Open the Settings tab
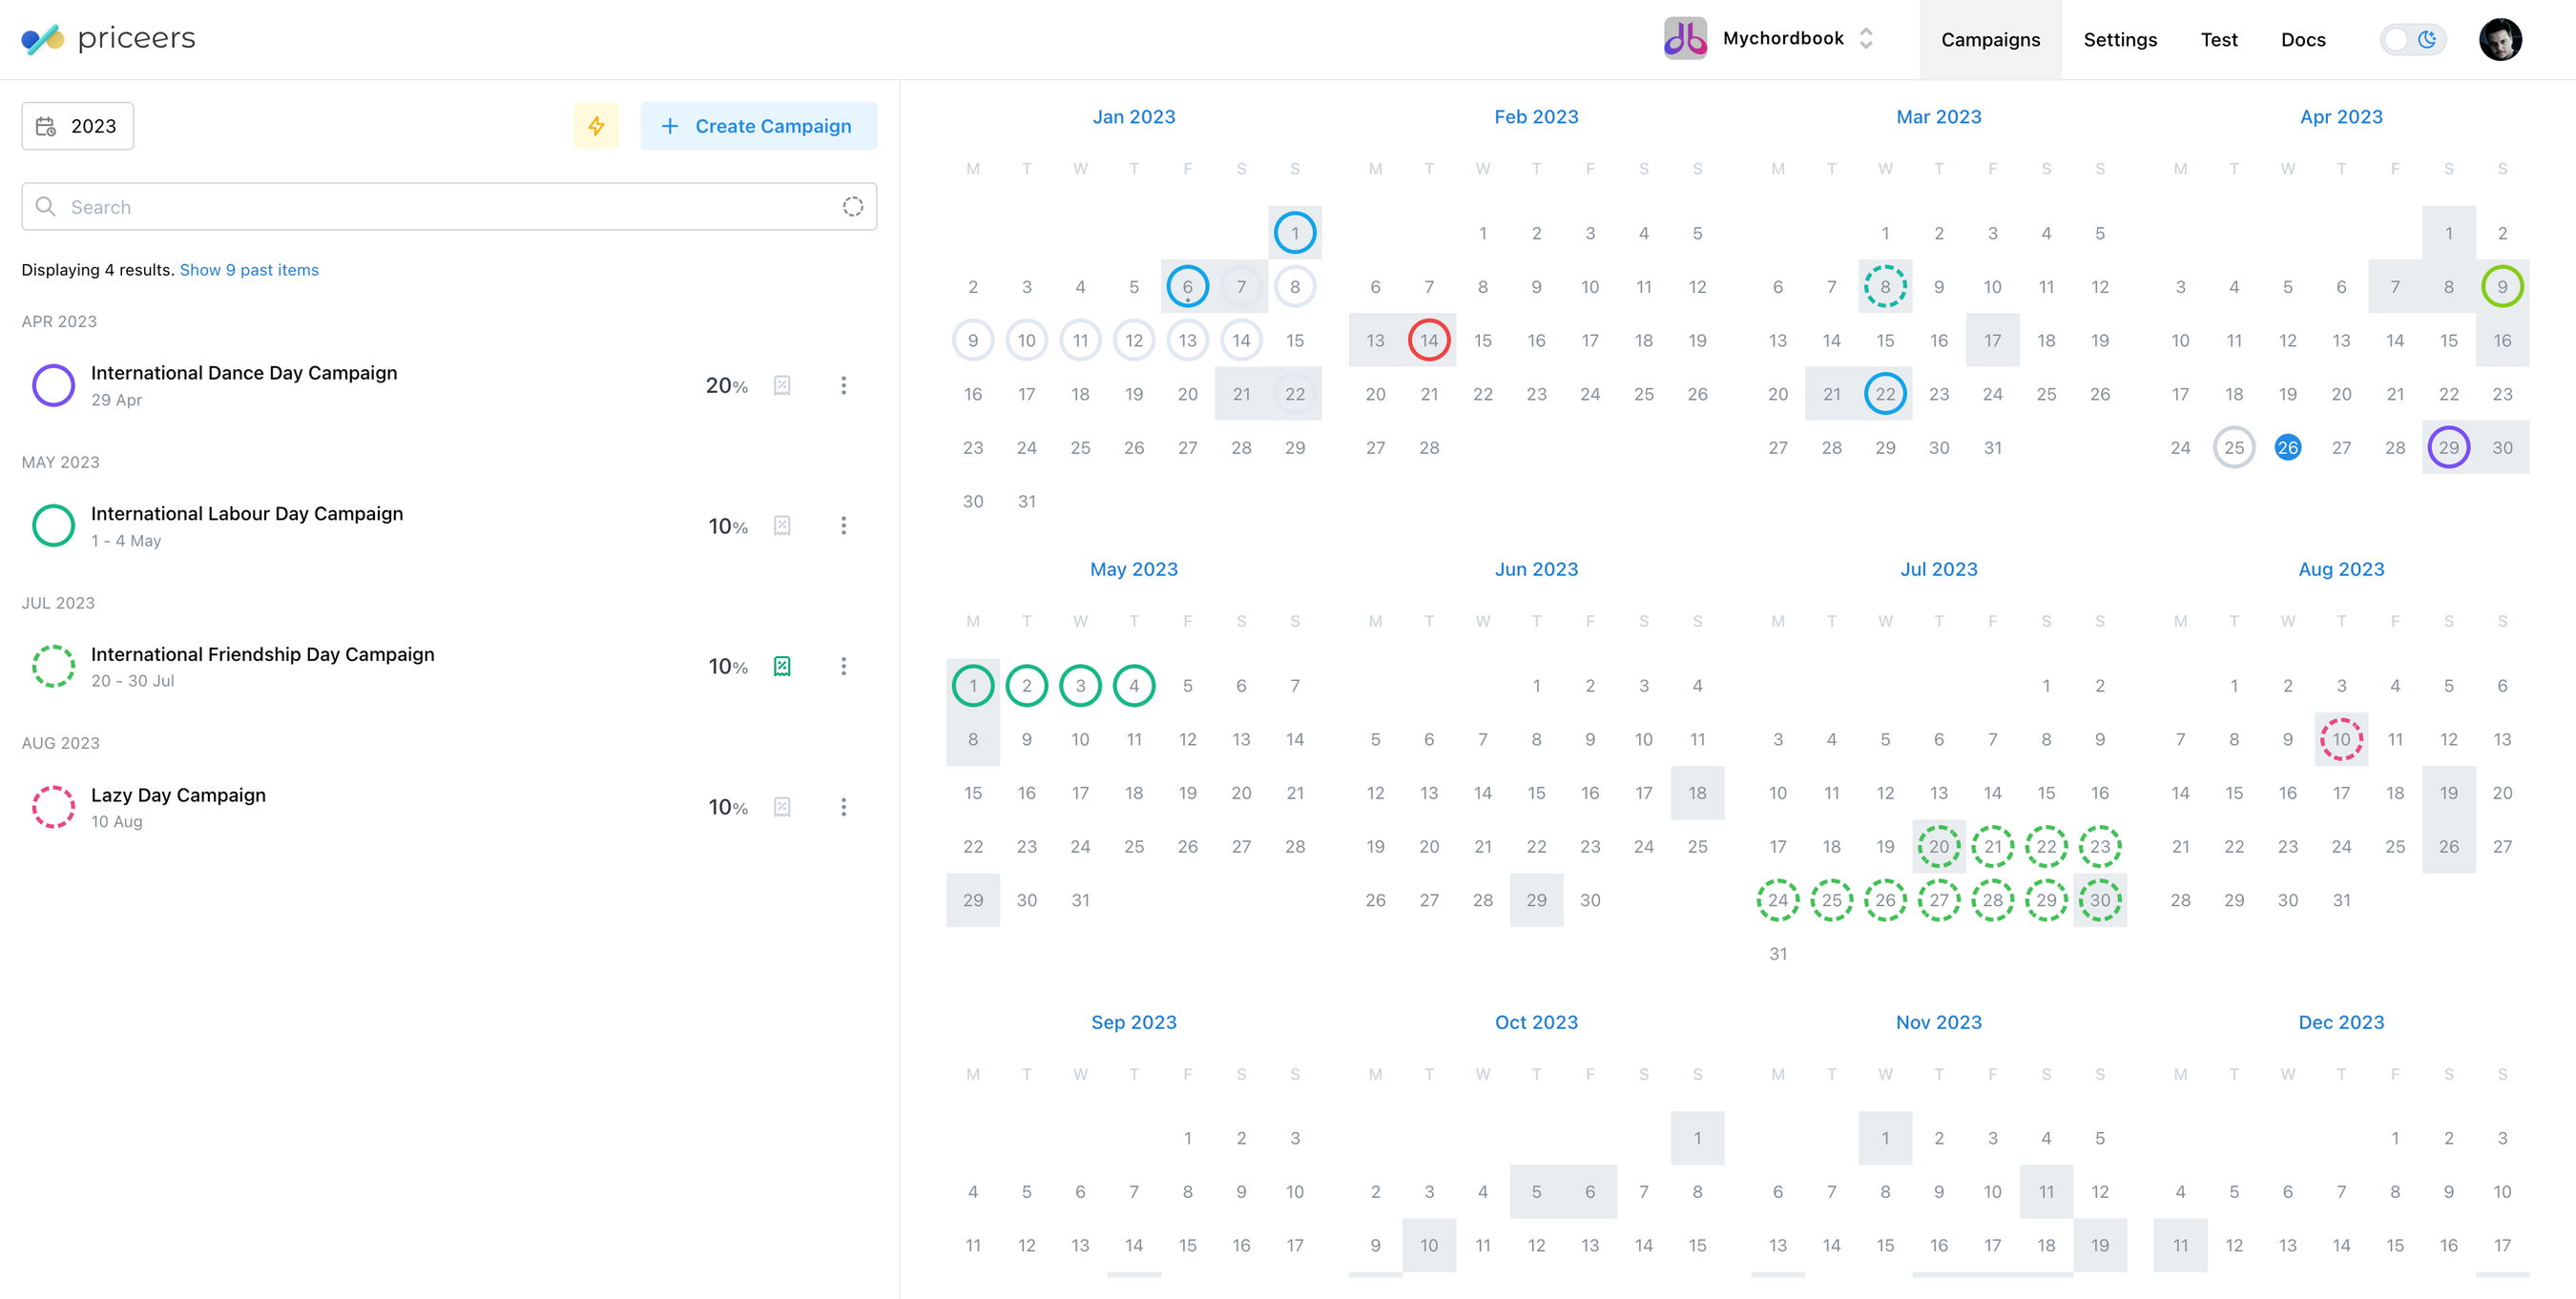 [2119, 39]
